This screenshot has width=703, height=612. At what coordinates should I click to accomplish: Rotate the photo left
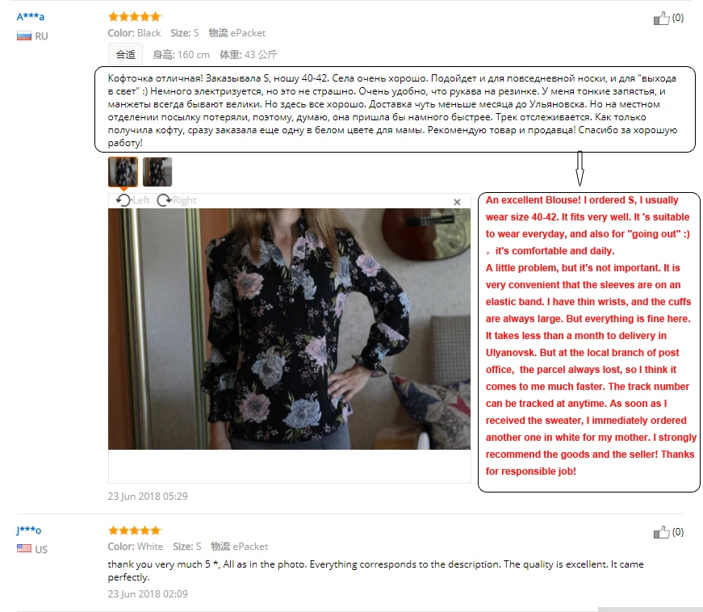click(x=132, y=200)
